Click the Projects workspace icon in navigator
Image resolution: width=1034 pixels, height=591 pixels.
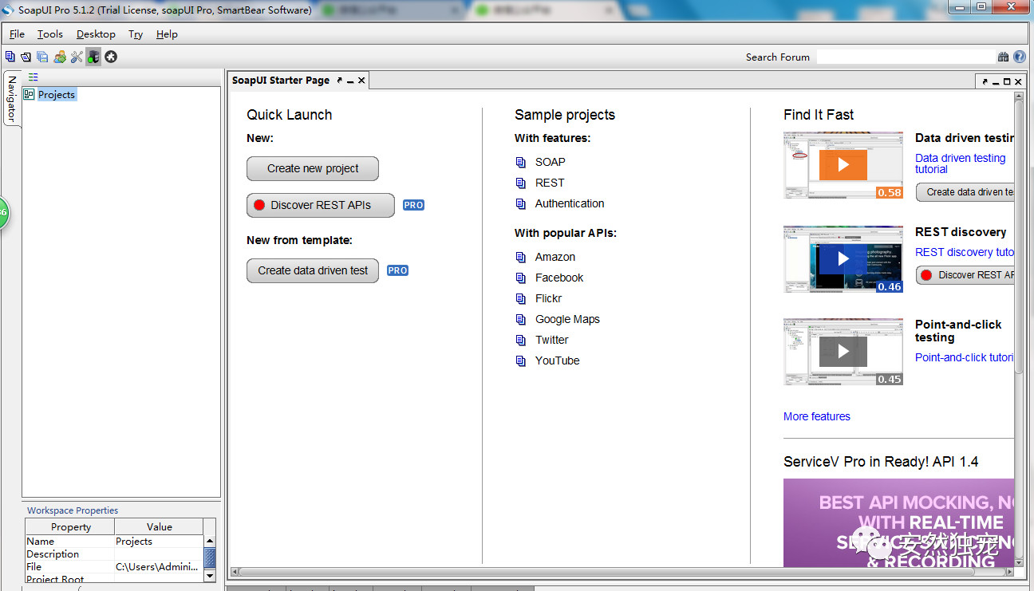29,94
